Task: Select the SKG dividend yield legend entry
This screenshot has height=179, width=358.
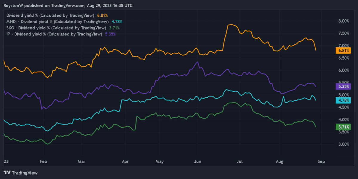Action: (56, 28)
